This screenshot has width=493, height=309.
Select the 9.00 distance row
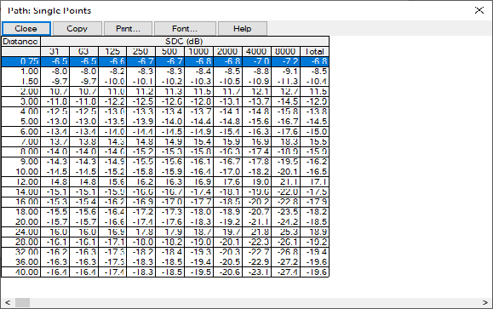[165, 162]
